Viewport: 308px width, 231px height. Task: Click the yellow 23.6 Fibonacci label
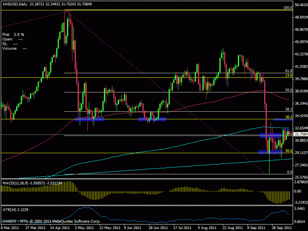289,75
